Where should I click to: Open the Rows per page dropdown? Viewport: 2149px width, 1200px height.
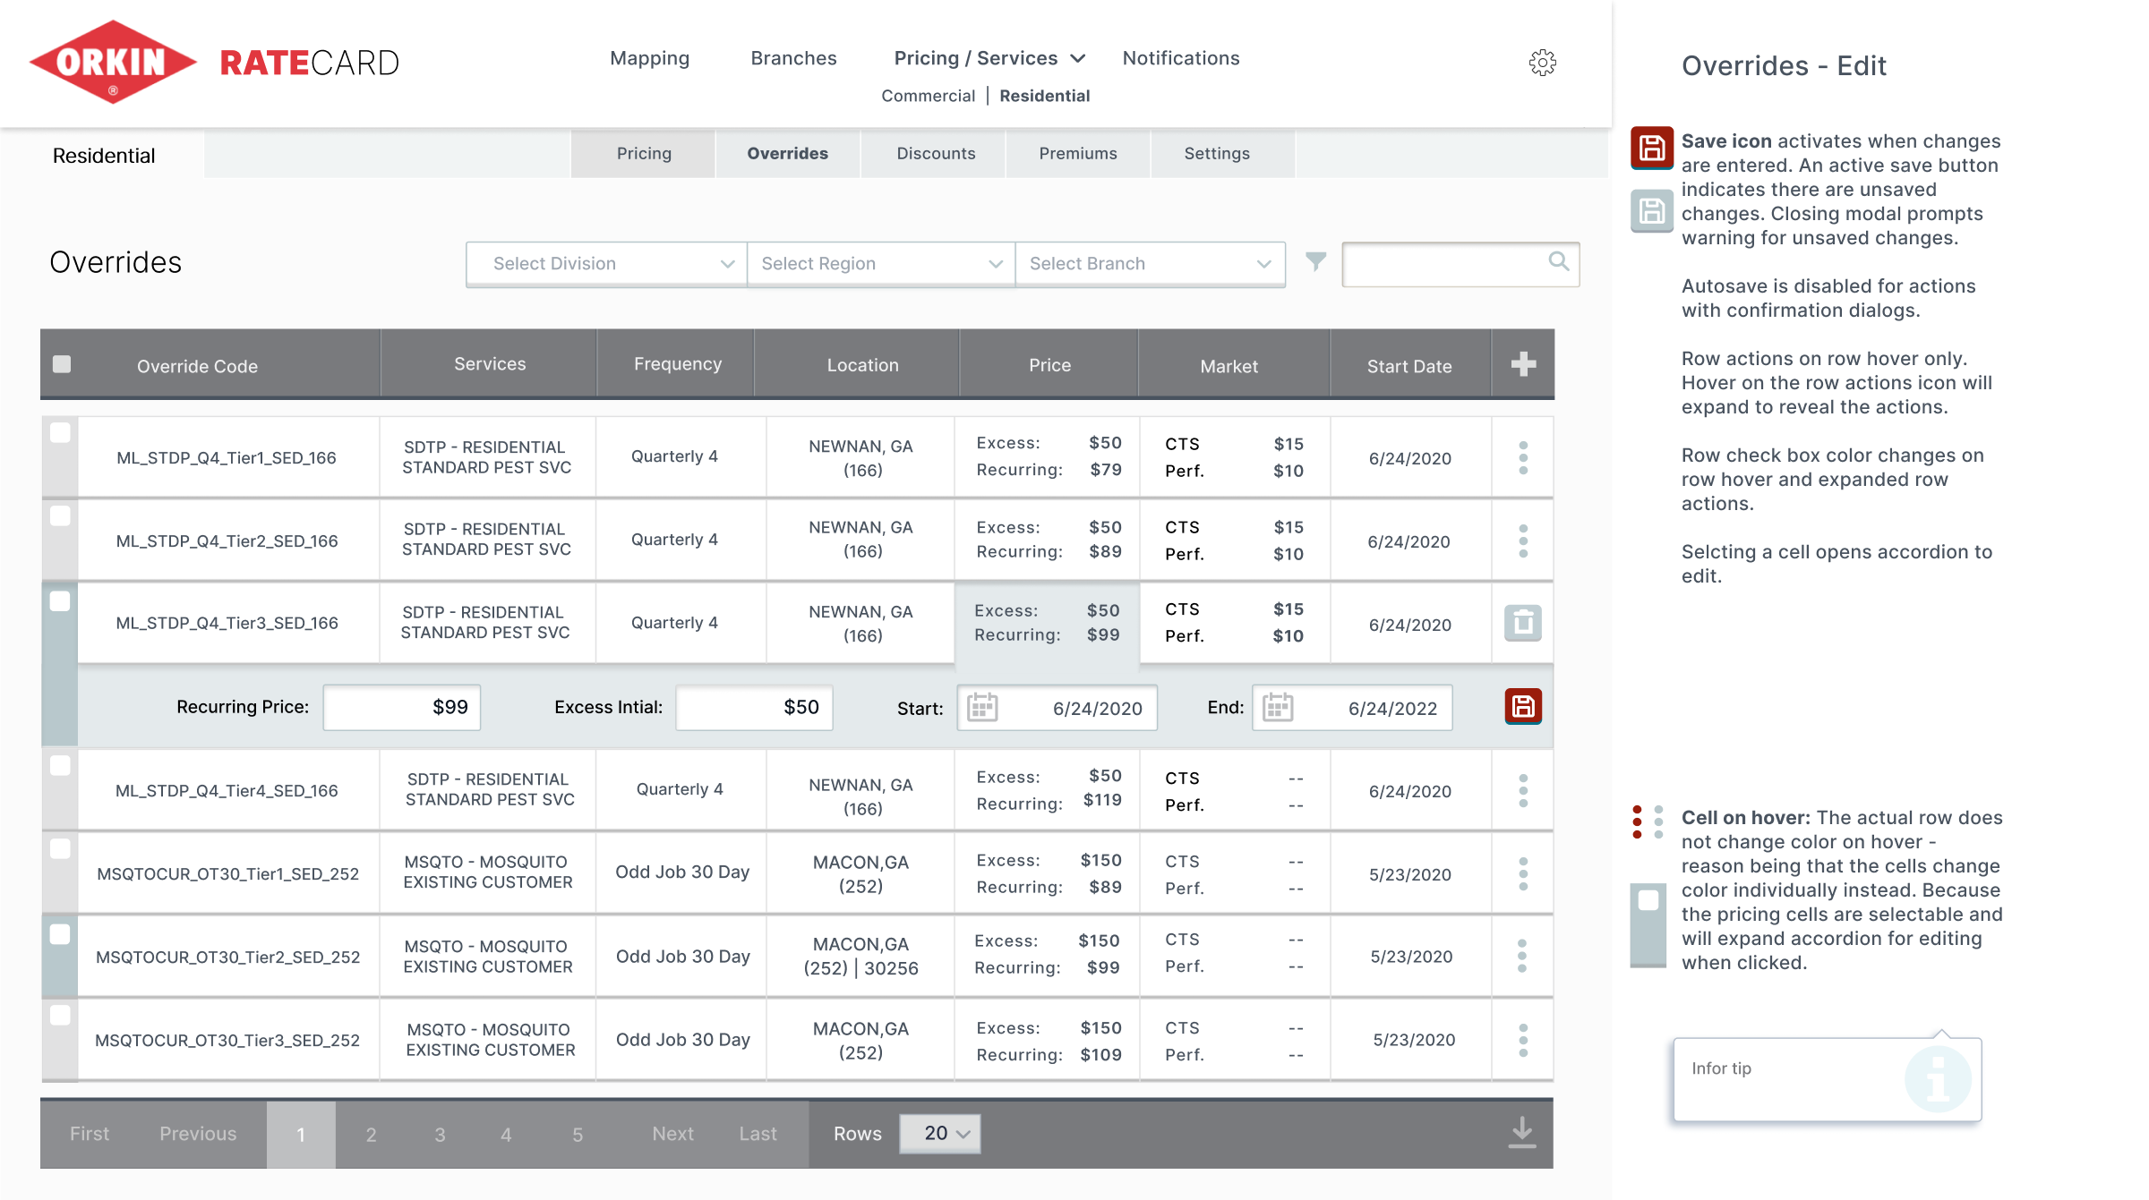(939, 1134)
